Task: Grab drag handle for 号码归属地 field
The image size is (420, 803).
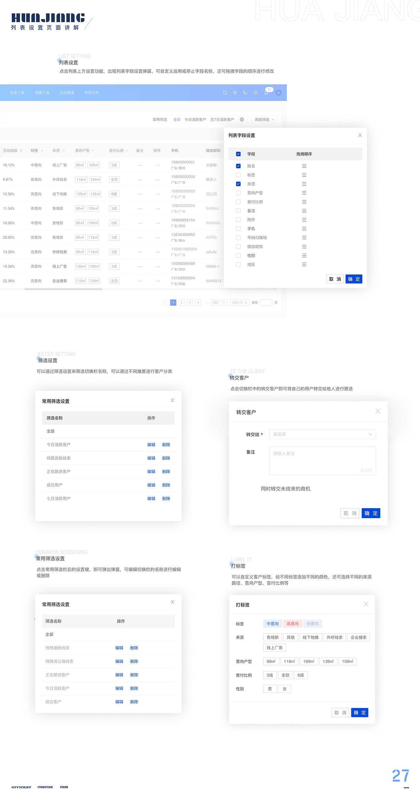Action: pyautogui.click(x=304, y=237)
